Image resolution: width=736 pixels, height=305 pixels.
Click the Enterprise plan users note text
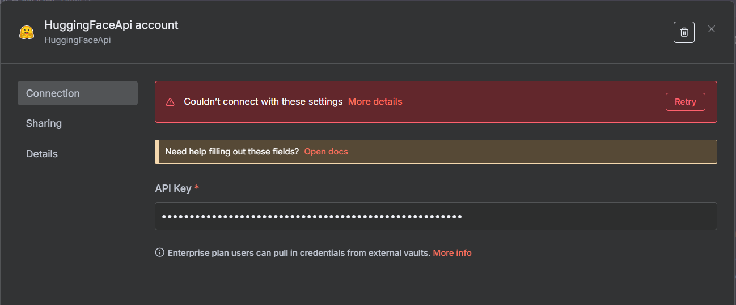299,253
